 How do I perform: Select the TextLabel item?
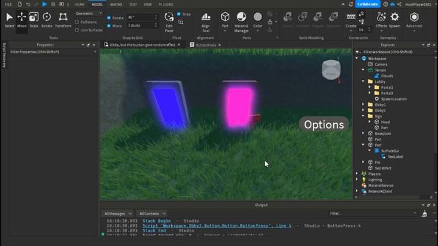(x=396, y=156)
